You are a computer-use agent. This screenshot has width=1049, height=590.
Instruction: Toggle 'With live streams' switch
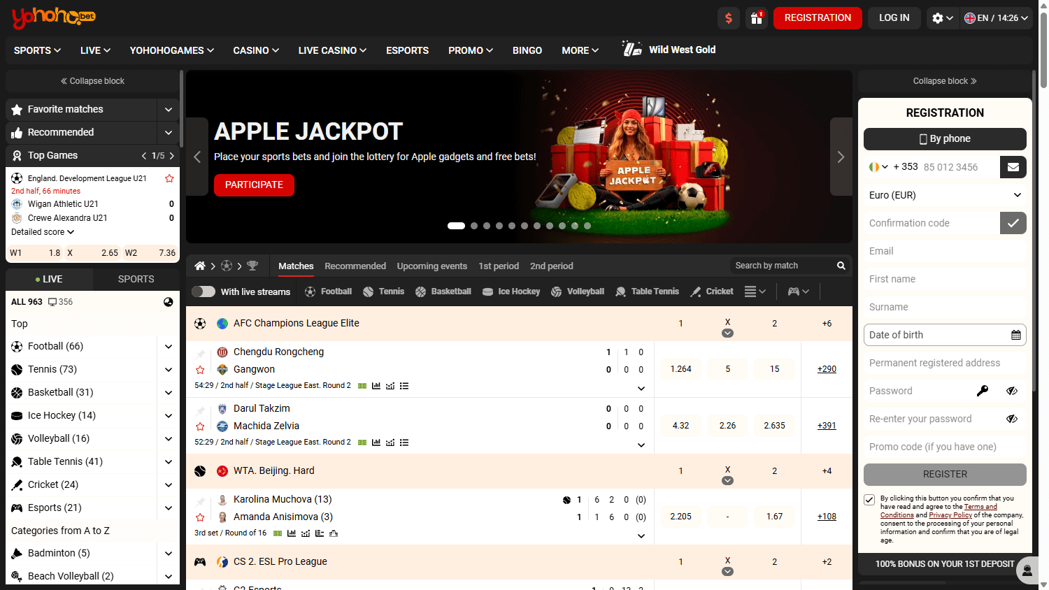[x=204, y=292]
